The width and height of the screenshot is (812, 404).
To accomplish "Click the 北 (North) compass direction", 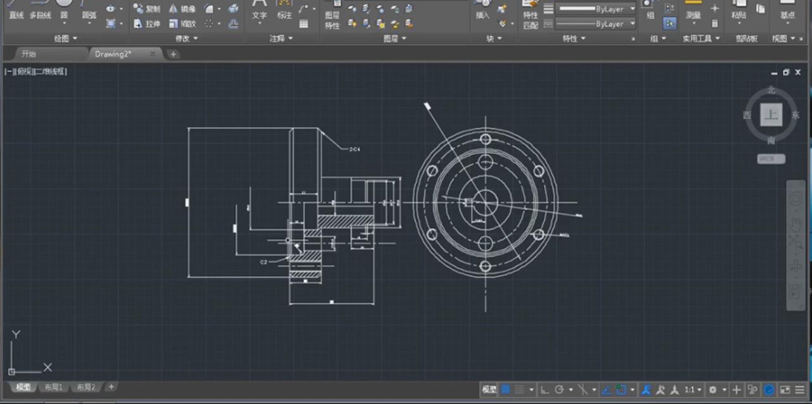I will point(771,91).
